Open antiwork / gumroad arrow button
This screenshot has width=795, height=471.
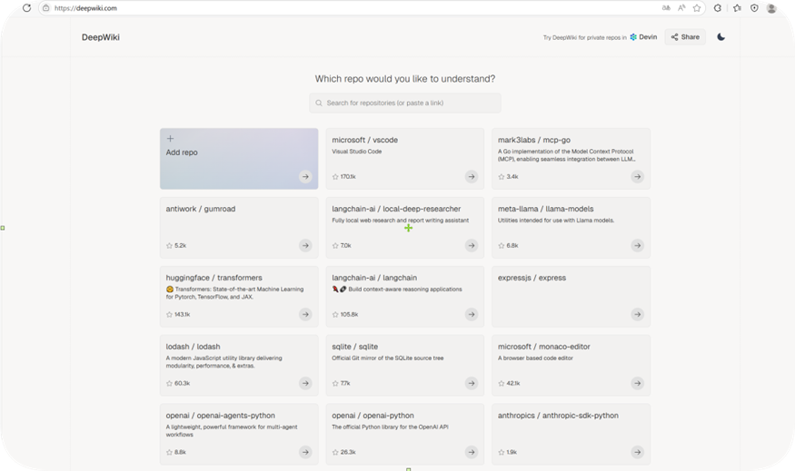click(x=305, y=246)
